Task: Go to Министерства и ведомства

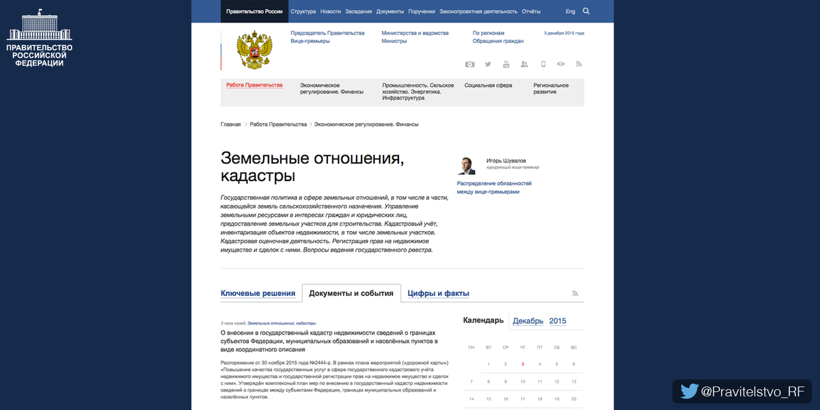Action: coord(415,33)
